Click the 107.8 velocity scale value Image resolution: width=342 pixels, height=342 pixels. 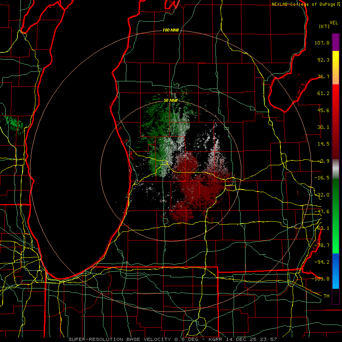tap(322, 43)
